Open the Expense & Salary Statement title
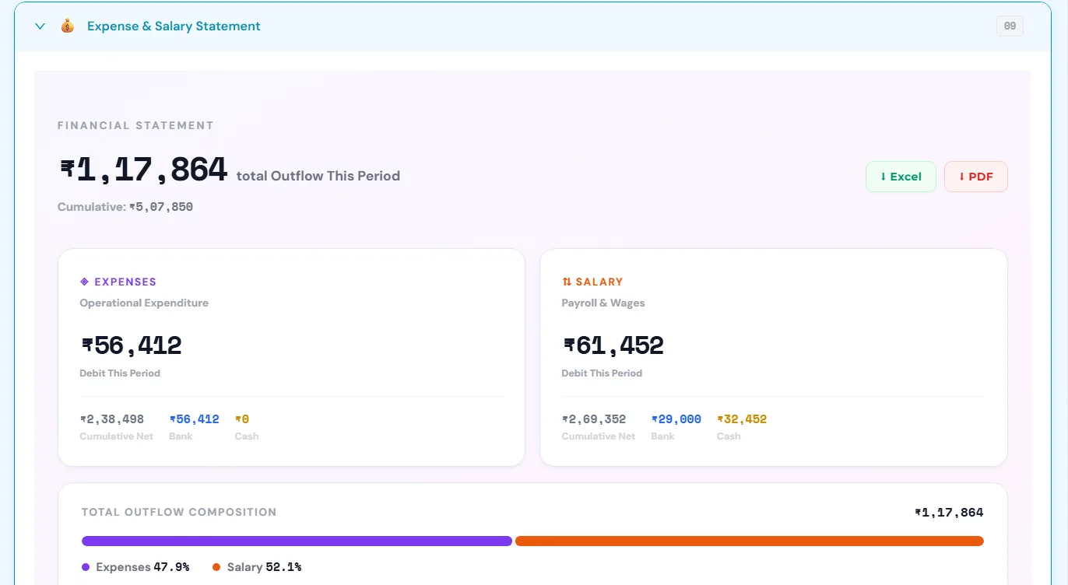 click(x=174, y=26)
